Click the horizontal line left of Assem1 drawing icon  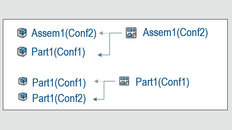click(x=116, y=33)
